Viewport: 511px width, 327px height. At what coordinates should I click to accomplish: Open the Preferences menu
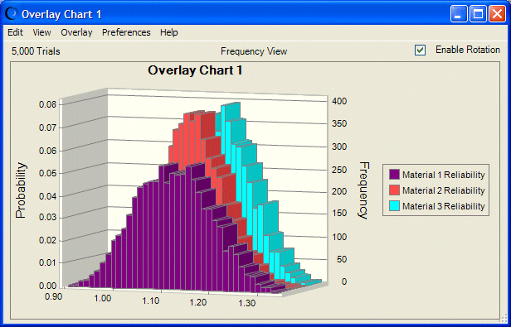pyautogui.click(x=126, y=32)
